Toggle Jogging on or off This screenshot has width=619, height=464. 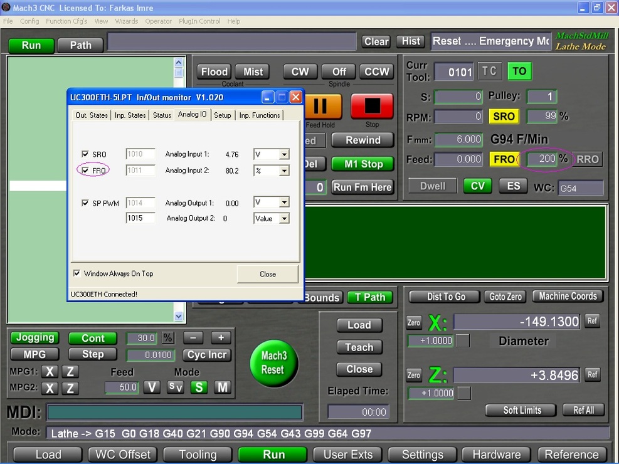[34, 338]
